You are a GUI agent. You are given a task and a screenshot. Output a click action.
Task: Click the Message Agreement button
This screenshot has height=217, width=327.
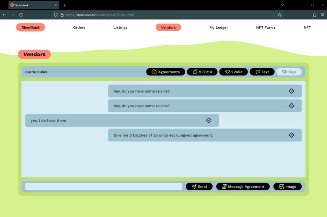pyautogui.click(x=243, y=186)
